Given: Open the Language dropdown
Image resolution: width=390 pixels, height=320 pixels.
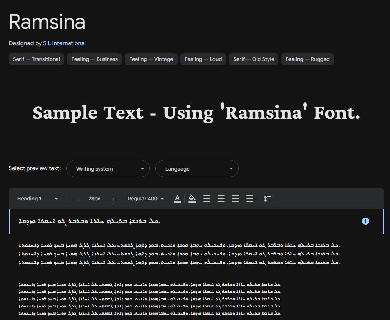Looking at the screenshot, I should (197, 168).
